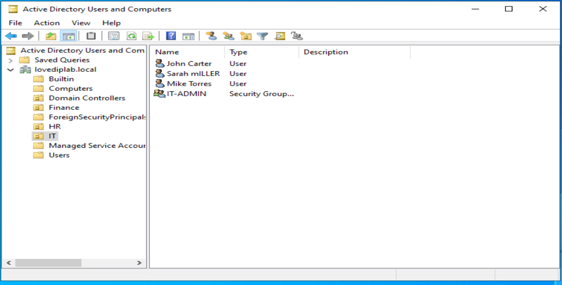The height and width of the screenshot is (285, 562).
Task: Click the Security Group type cell
Action: click(x=262, y=94)
